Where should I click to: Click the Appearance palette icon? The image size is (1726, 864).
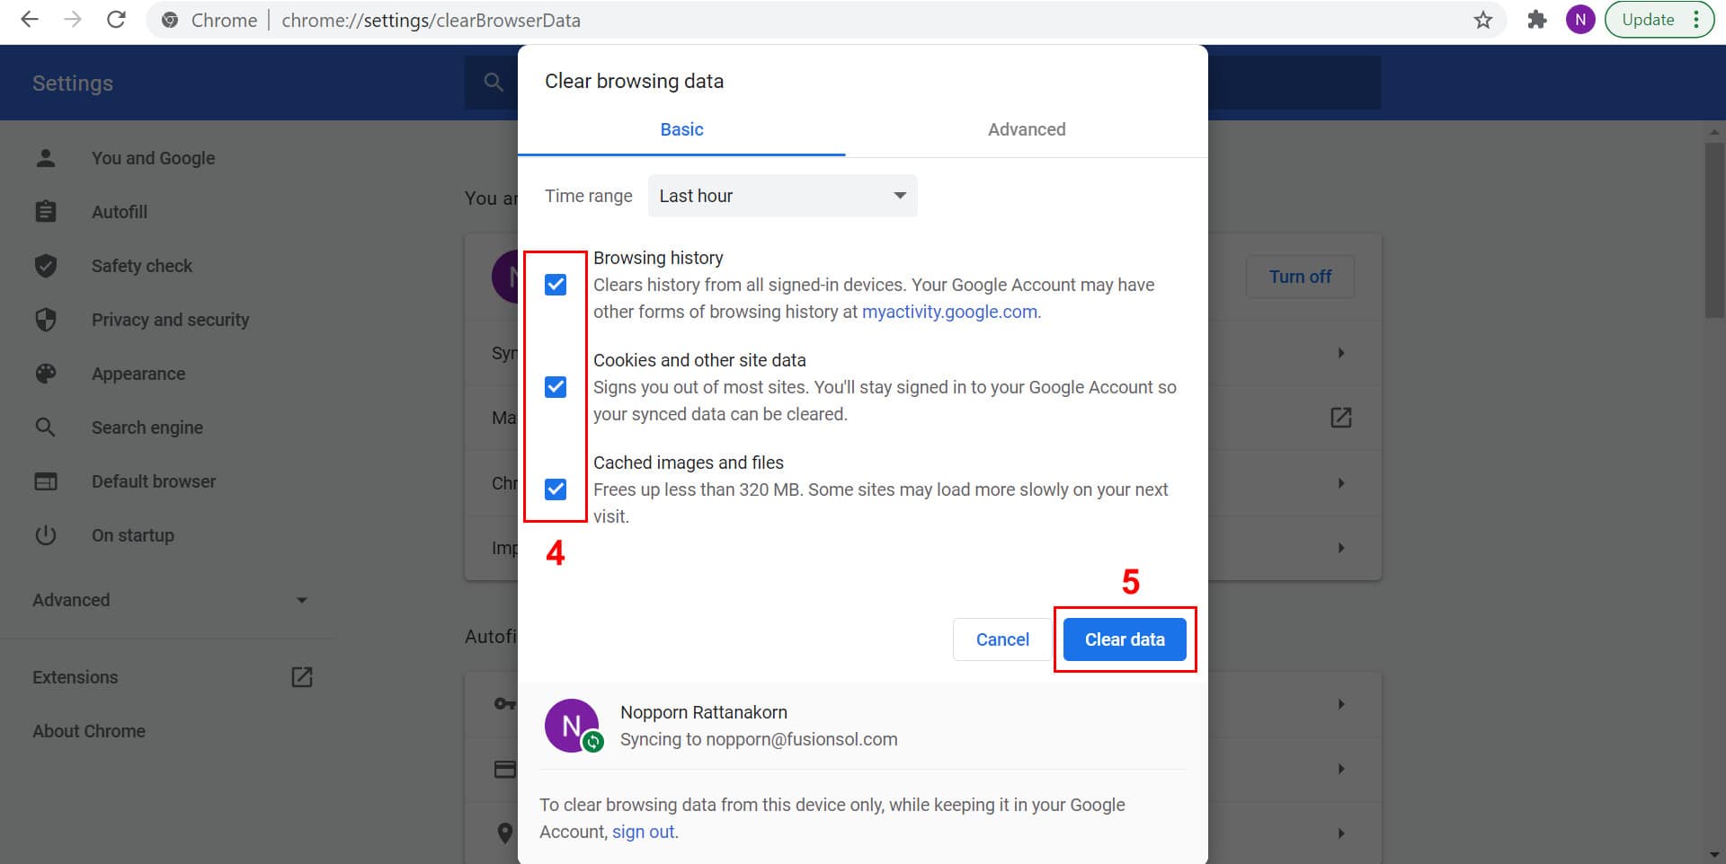(46, 374)
